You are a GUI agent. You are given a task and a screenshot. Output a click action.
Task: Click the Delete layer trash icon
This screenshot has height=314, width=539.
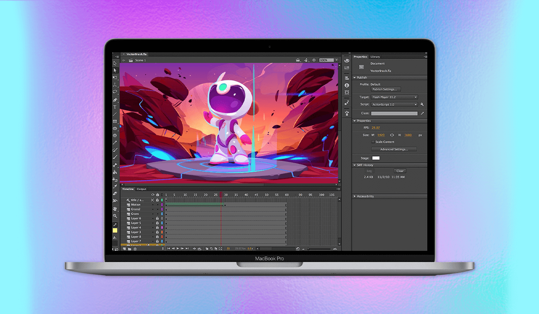point(135,249)
